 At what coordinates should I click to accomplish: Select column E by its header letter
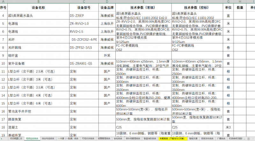tap(143, 2)
